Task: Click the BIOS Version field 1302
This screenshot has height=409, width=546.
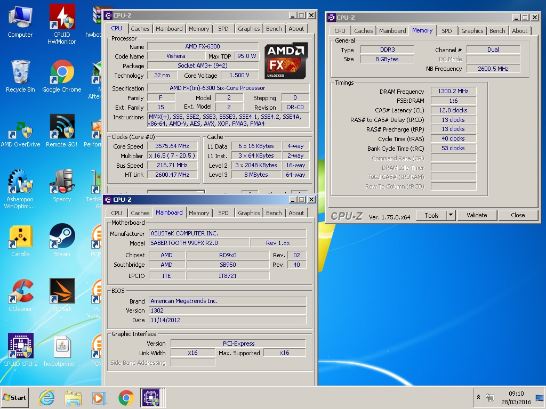Action: tap(227, 310)
